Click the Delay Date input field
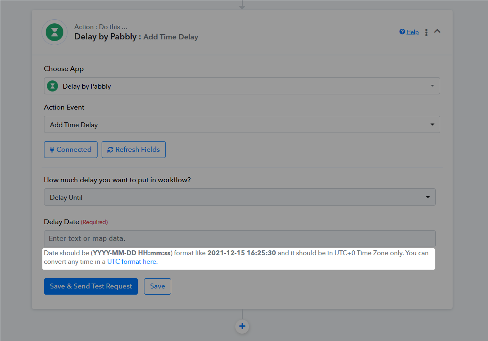This screenshot has height=341, width=488. [239, 238]
